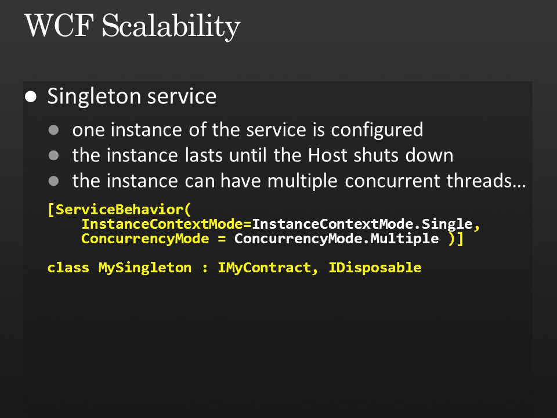The image size is (557, 418).
Task: Click the closing )] bracket of the attribute
Action: click(x=456, y=239)
